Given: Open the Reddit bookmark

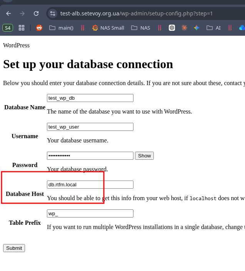Looking at the screenshot, I should point(39,28).
